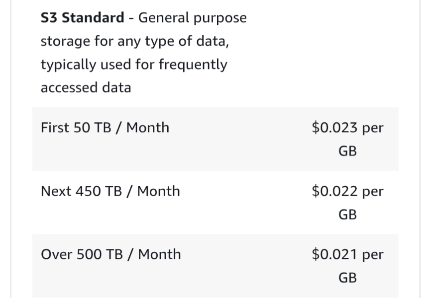
Task: Select the 'General purpose' text in the description
Action: click(x=192, y=18)
